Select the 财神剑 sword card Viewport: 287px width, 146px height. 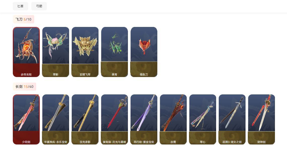[261, 119]
